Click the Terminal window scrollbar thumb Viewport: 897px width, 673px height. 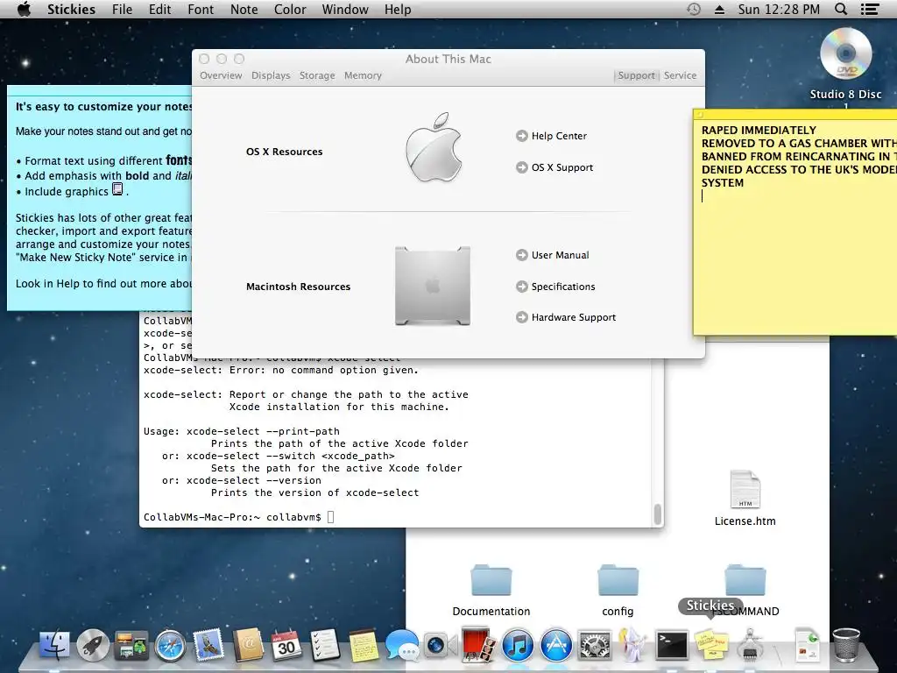point(657,514)
